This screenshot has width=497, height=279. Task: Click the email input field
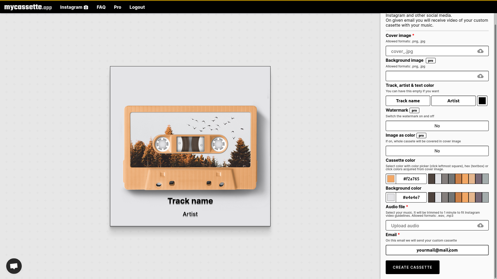(x=437, y=250)
